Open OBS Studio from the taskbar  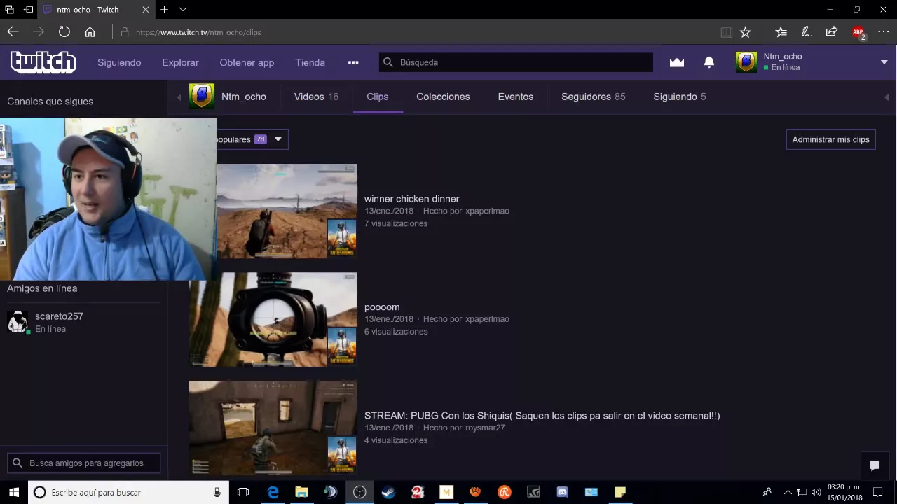pos(360,492)
